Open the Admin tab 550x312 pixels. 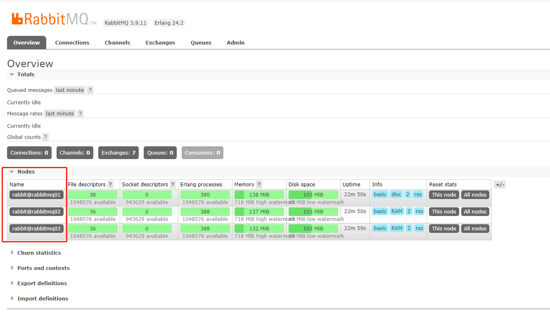(x=236, y=43)
